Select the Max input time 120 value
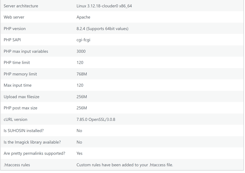This screenshot has width=245, height=173. pyautogui.click(x=80, y=85)
